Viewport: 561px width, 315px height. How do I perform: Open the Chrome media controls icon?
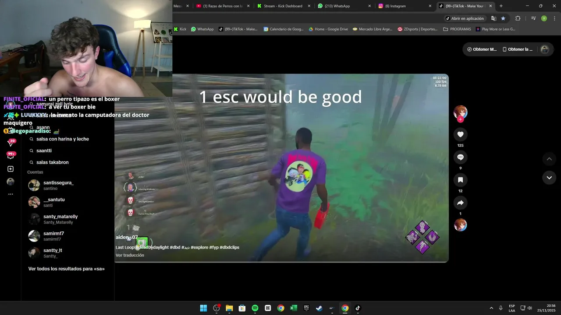(533, 18)
